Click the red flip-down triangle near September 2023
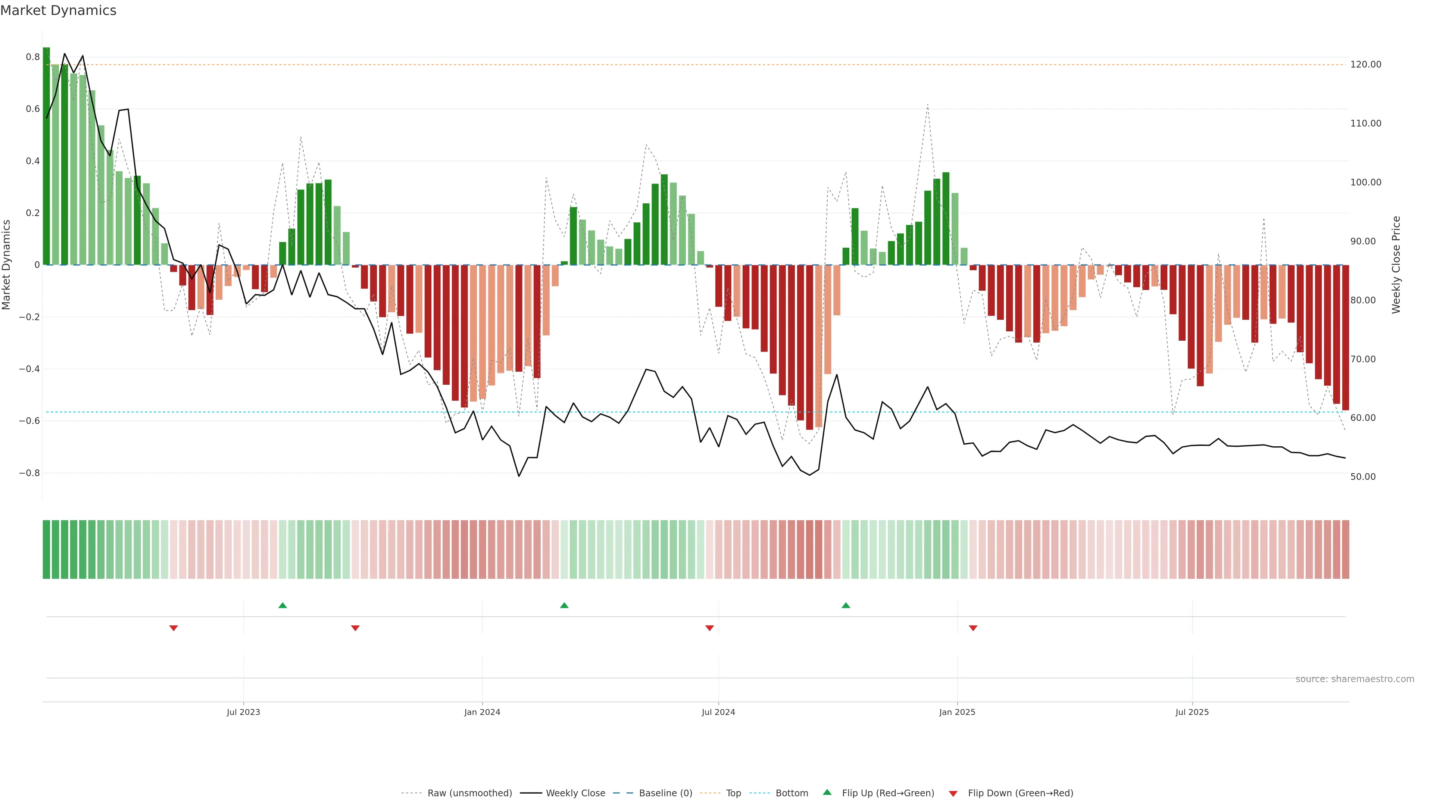Screen dimensions: 1433x806 pos(356,628)
